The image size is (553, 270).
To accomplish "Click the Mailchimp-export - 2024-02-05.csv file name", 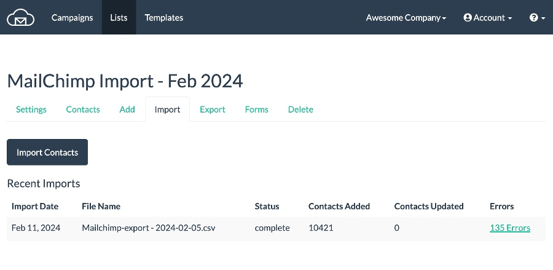I will tap(149, 228).
